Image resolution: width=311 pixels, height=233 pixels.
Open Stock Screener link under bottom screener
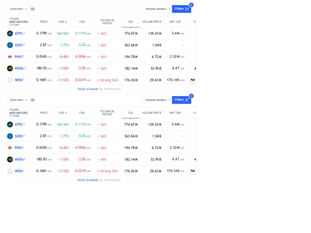[x=88, y=180]
